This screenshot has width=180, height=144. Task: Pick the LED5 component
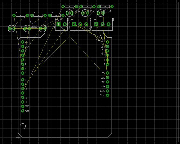click(85, 13)
